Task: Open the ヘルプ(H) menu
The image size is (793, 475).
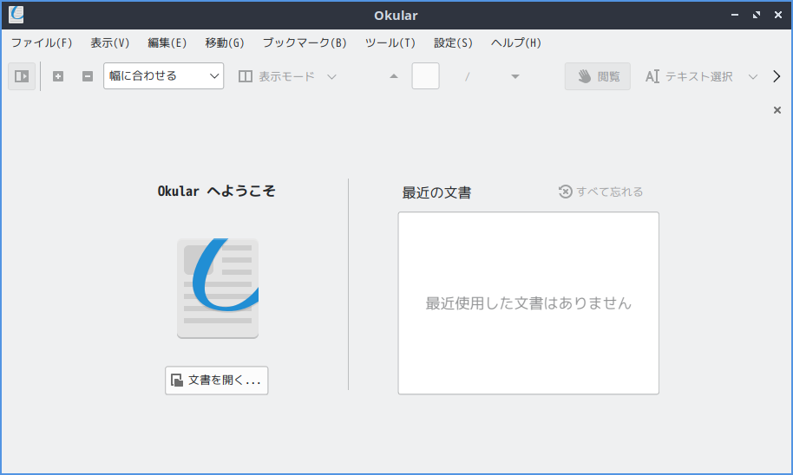Action: [516, 43]
